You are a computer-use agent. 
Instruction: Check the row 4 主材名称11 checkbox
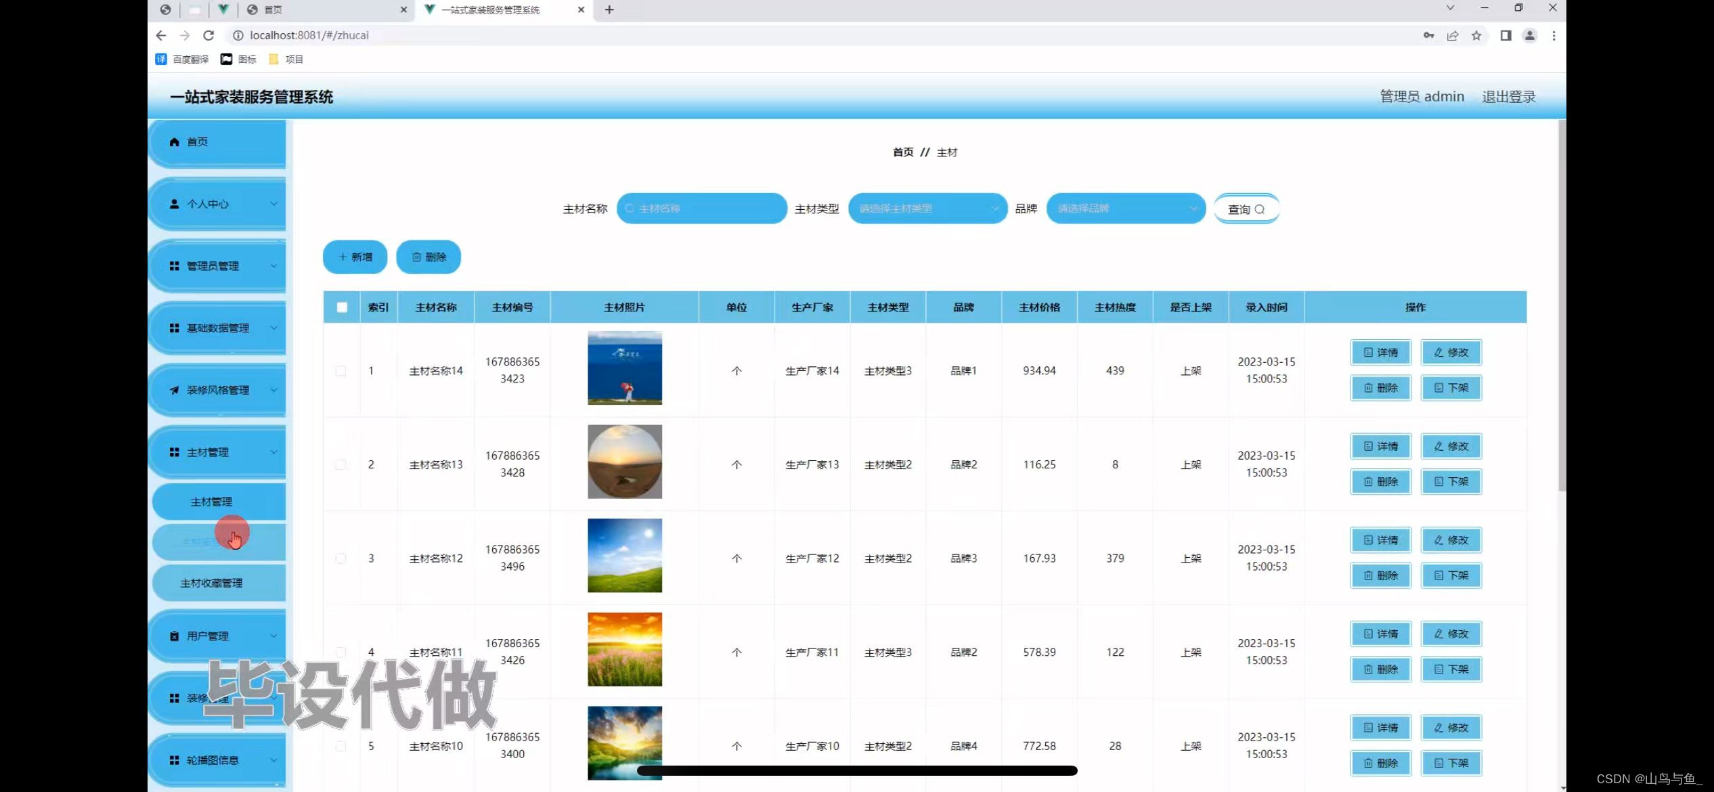pos(340,653)
